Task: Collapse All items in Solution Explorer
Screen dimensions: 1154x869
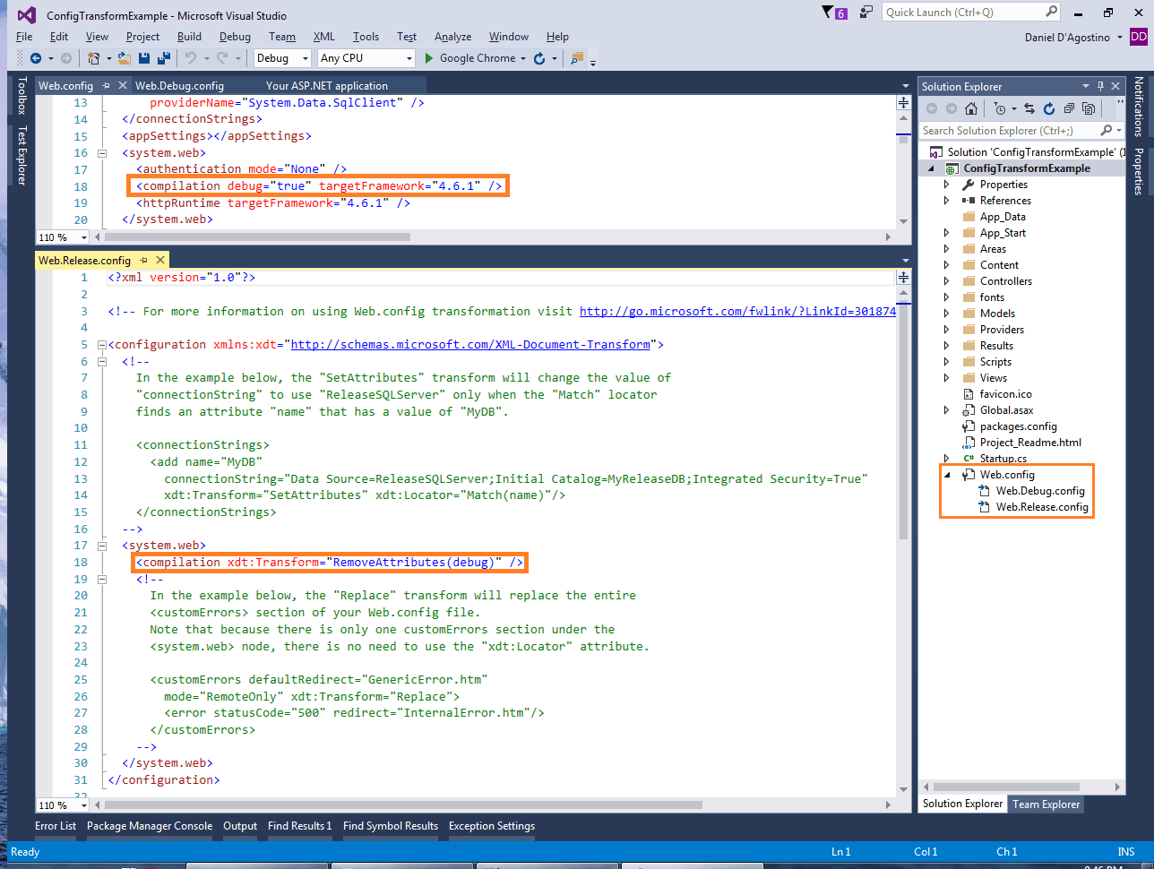Action: (1068, 108)
